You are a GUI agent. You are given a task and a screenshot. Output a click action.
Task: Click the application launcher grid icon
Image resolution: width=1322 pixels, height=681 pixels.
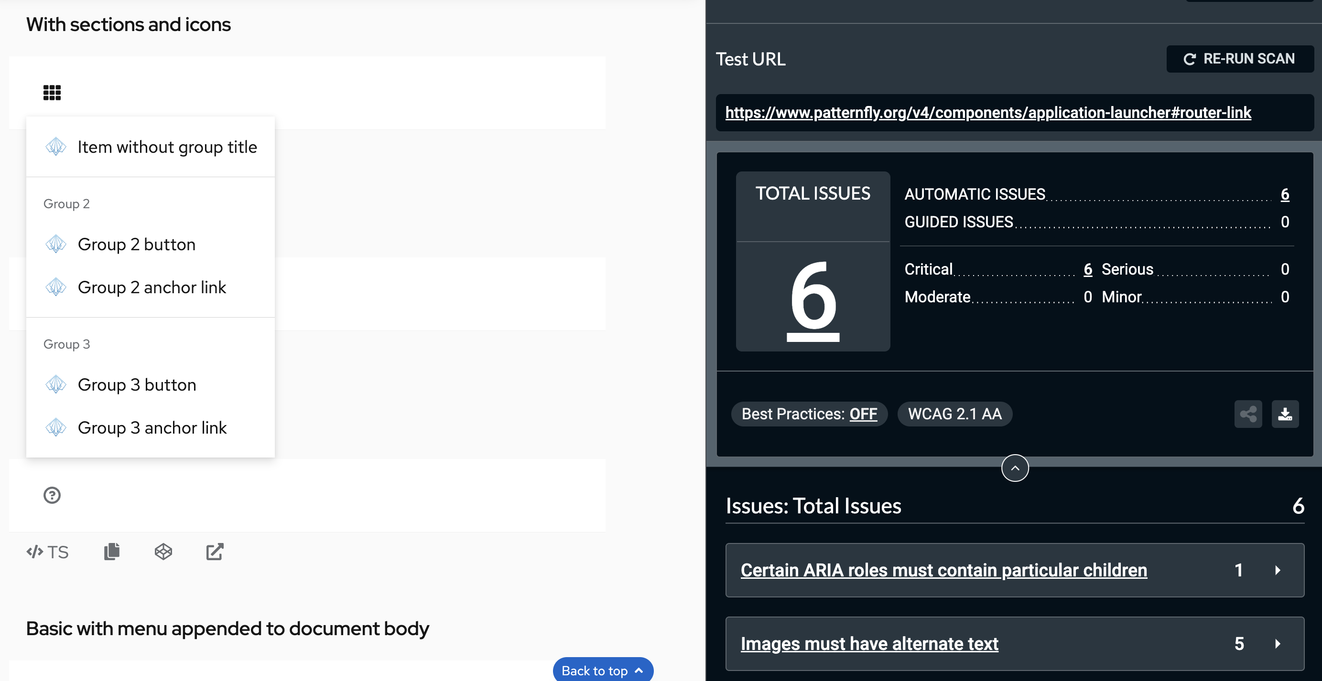click(52, 93)
